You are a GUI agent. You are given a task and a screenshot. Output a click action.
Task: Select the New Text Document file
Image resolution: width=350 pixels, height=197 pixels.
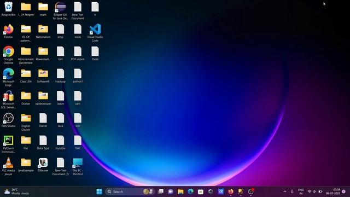tap(78, 11)
